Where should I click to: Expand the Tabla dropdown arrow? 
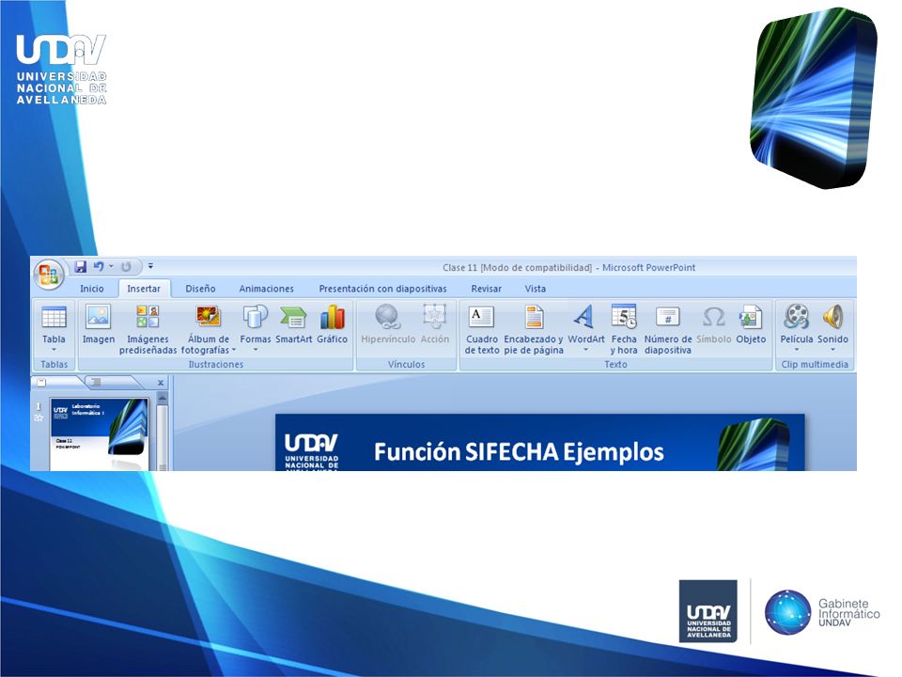[54, 350]
